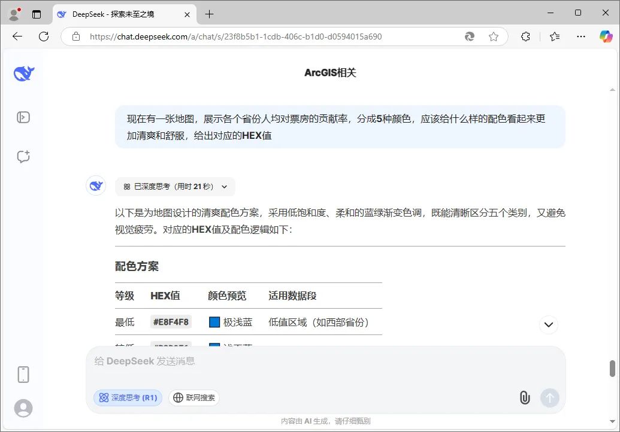Open the Edge icon inside the address bar
620x432 pixels.
pos(470,36)
